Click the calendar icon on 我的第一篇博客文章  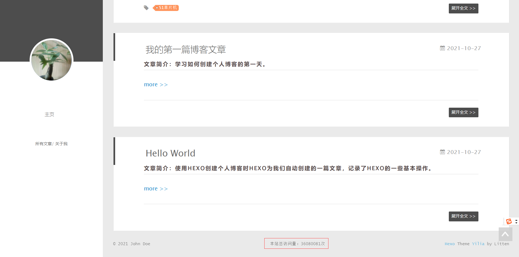442,48
